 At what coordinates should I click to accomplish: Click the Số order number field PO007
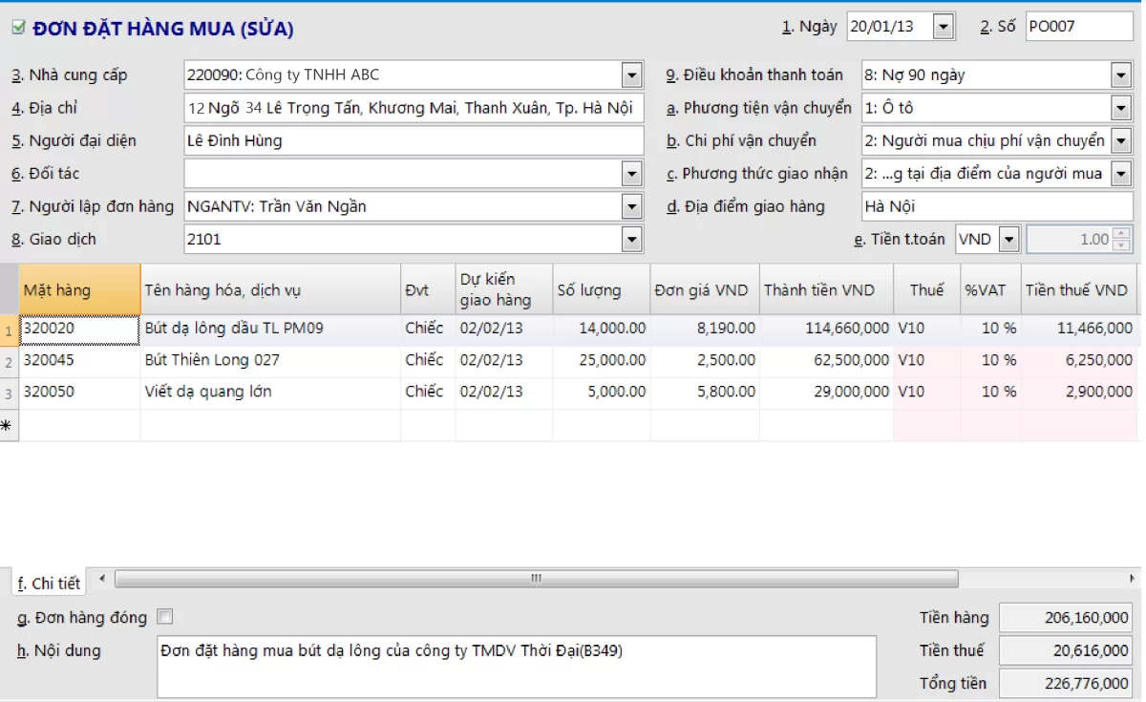1078,27
